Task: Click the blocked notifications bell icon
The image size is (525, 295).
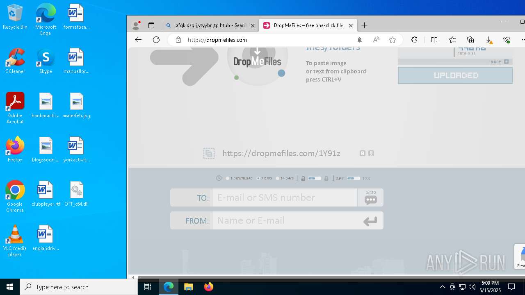Action: (360, 40)
